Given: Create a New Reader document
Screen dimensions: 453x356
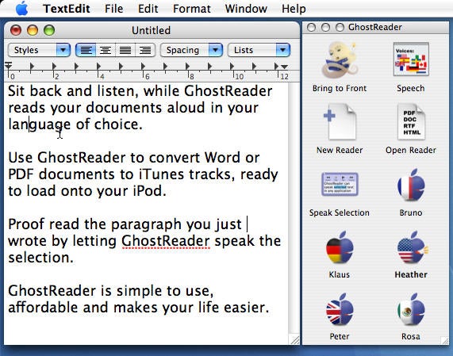Looking at the screenshot, I should coord(340,122).
